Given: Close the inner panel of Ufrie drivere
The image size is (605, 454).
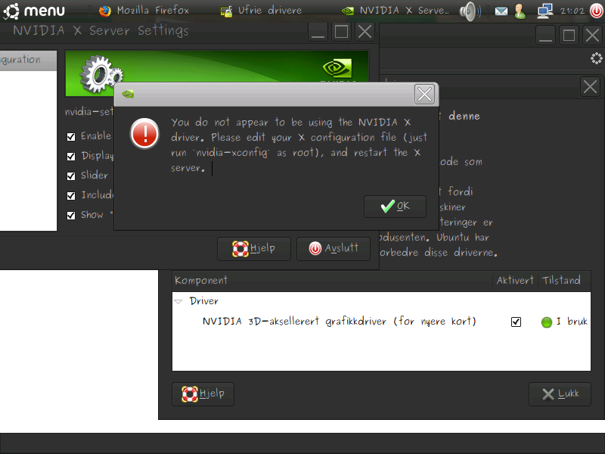Looking at the screenshot, I should (x=590, y=86).
